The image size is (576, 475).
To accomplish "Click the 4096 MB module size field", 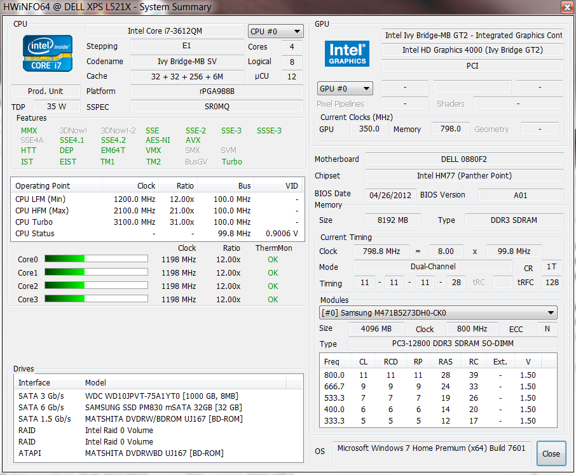I will tap(376, 329).
